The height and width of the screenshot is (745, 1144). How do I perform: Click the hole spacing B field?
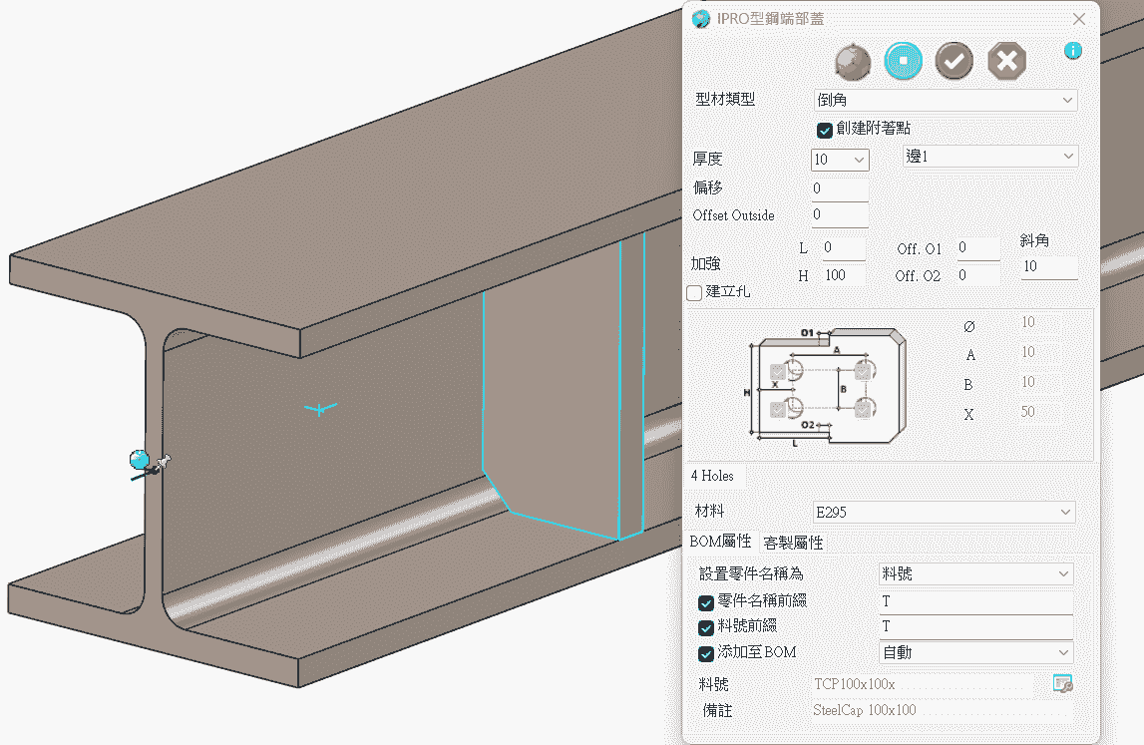1039,382
